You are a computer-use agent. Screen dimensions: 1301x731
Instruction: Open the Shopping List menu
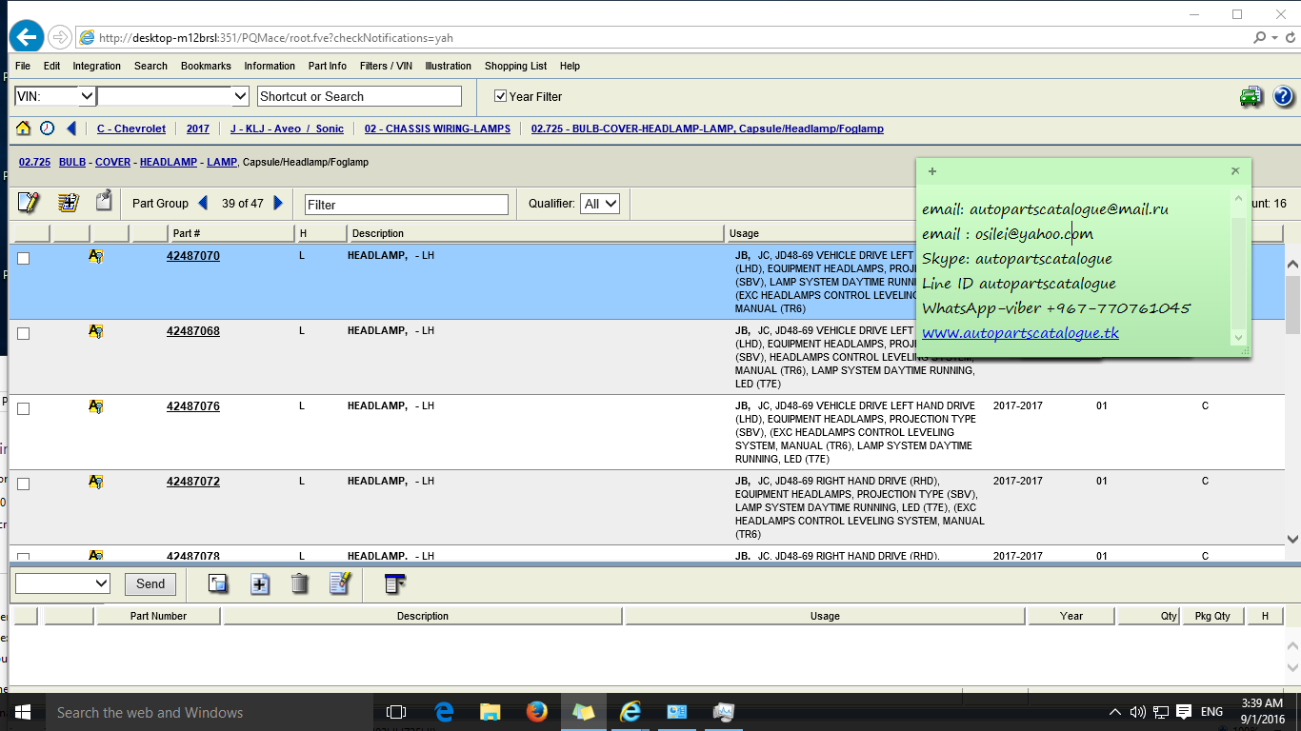click(x=515, y=66)
